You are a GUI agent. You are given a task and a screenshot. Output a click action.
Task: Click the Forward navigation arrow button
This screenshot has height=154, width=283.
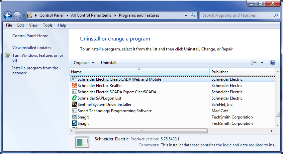coord(17,16)
